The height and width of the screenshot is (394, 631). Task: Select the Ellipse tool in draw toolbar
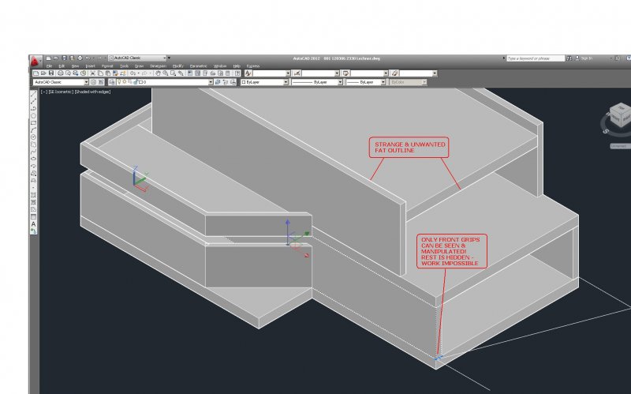tap(33, 159)
